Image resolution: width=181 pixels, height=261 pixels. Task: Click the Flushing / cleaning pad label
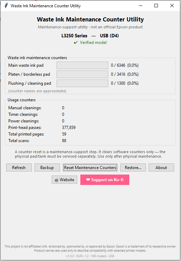pyautogui.click(x=30, y=83)
